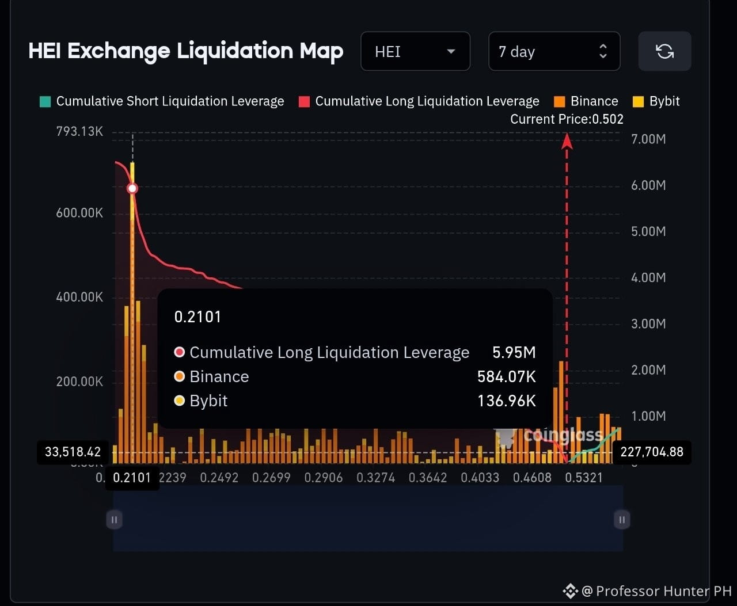Click the 227,704.88 right axis value tag
This screenshot has width=737, height=606.
(652, 452)
